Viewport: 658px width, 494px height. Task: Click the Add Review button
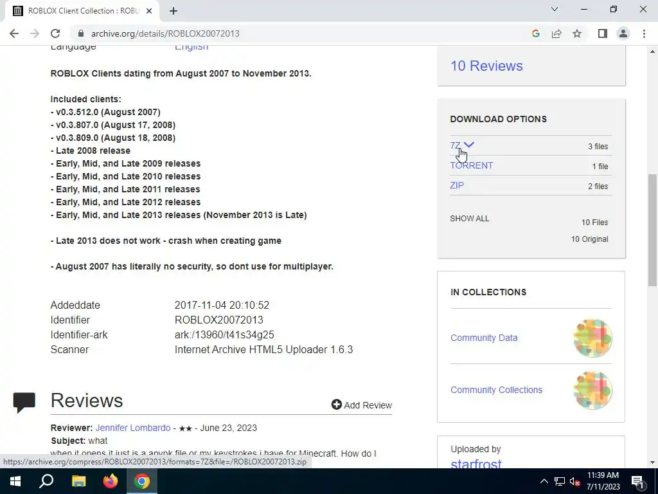point(361,405)
